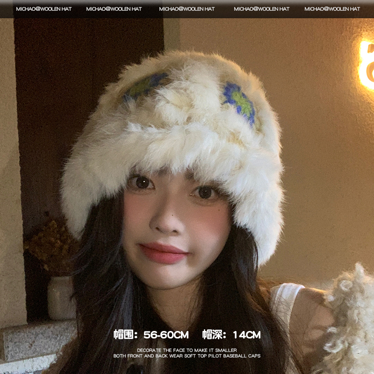Select the 帽深：14CM depth text

coord(231,335)
